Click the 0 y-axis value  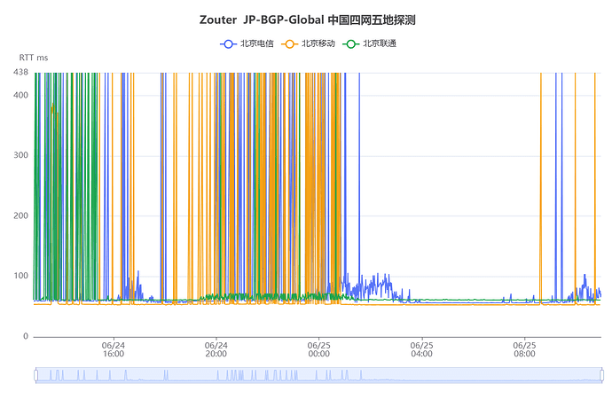pos(26,336)
